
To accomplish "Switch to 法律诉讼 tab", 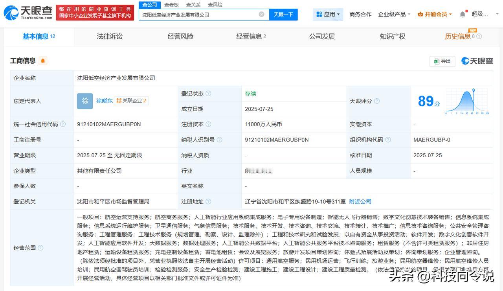I will (110, 37).
